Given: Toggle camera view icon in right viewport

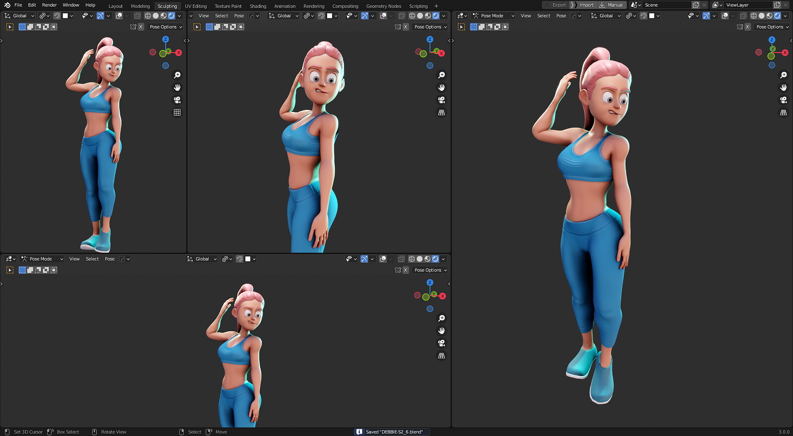Looking at the screenshot, I should coord(784,100).
